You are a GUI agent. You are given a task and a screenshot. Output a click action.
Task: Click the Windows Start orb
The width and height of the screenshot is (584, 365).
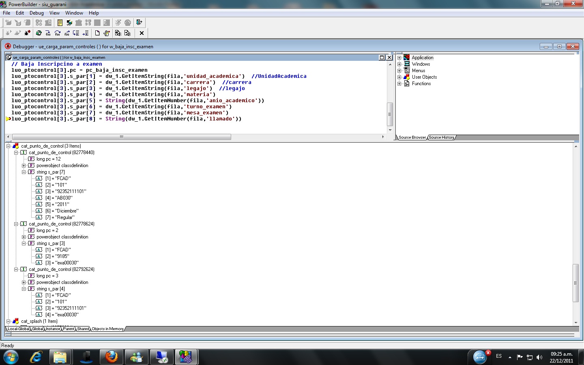[x=11, y=357]
